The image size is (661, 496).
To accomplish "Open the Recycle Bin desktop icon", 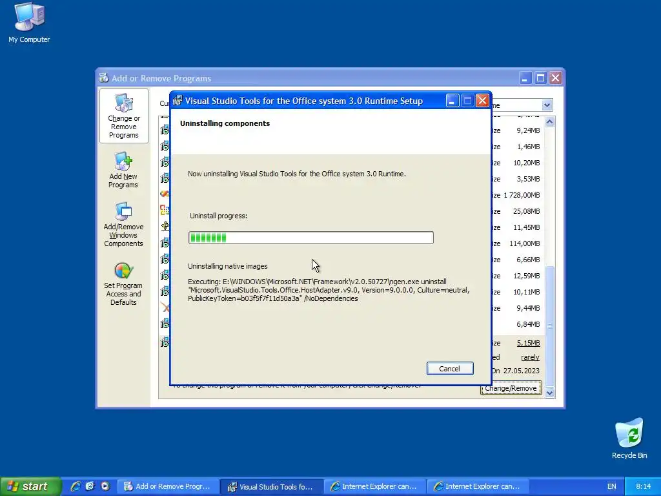I will coord(629,439).
